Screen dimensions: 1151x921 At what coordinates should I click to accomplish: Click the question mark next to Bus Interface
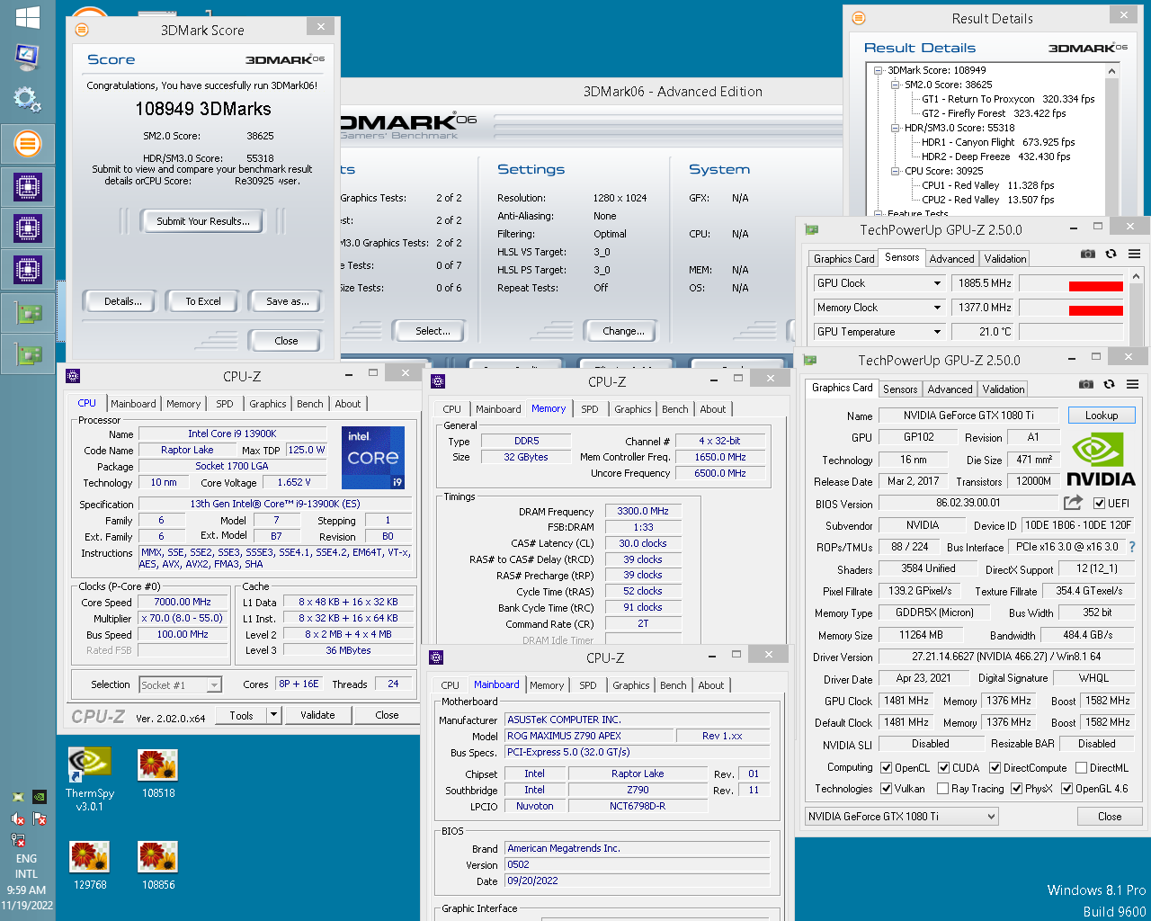(1133, 546)
